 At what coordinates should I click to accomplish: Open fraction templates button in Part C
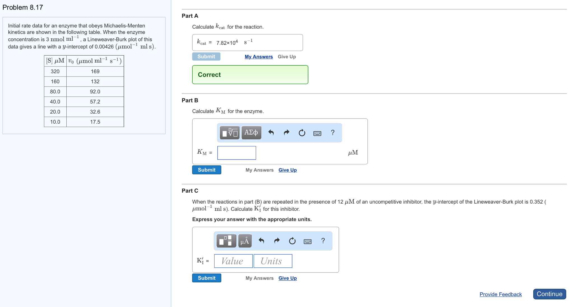(x=226, y=241)
